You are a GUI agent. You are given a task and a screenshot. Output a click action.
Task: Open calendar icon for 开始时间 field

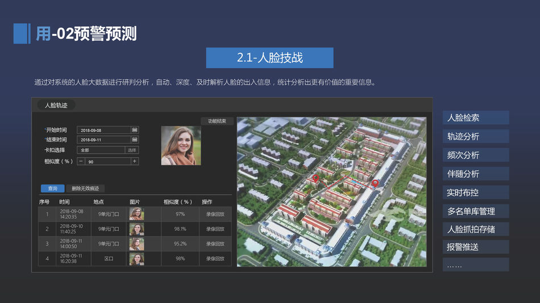(135, 130)
